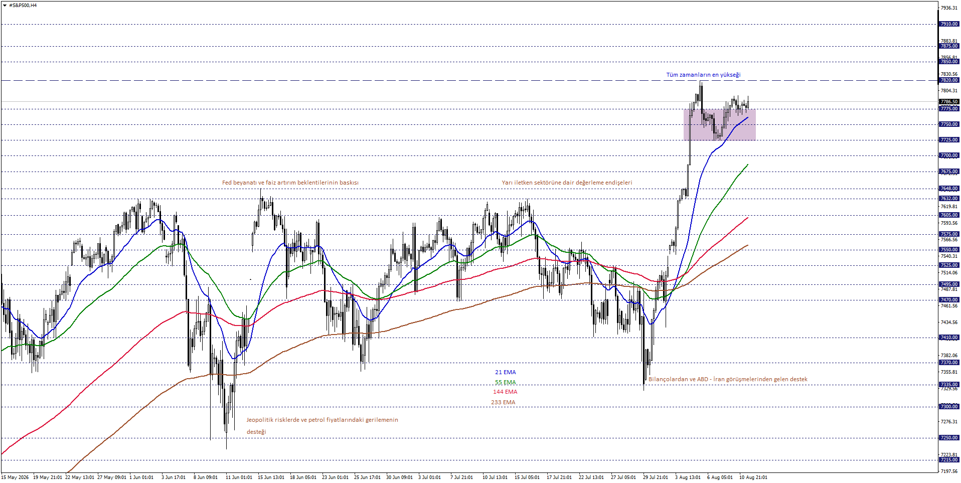961x483 pixels.
Task: Click the 7850.00 price level tag
Action: pos(949,62)
